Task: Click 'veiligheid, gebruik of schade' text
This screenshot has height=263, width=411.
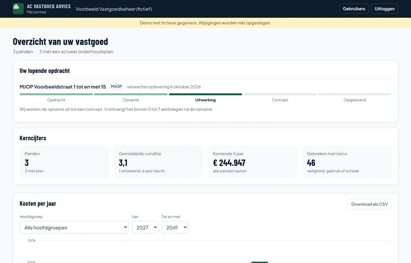Action: (x=333, y=171)
